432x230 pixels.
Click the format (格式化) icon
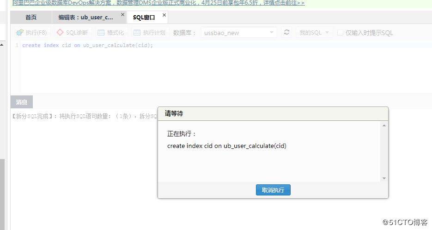coord(101,33)
